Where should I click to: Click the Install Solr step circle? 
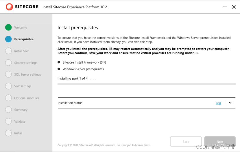[8, 51]
